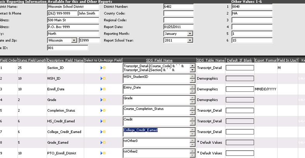Click the empty Regional Code field
305x158 pixels.
click(x=179, y=20)
